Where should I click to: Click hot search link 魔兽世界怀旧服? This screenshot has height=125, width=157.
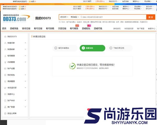(x=96, y=22)
